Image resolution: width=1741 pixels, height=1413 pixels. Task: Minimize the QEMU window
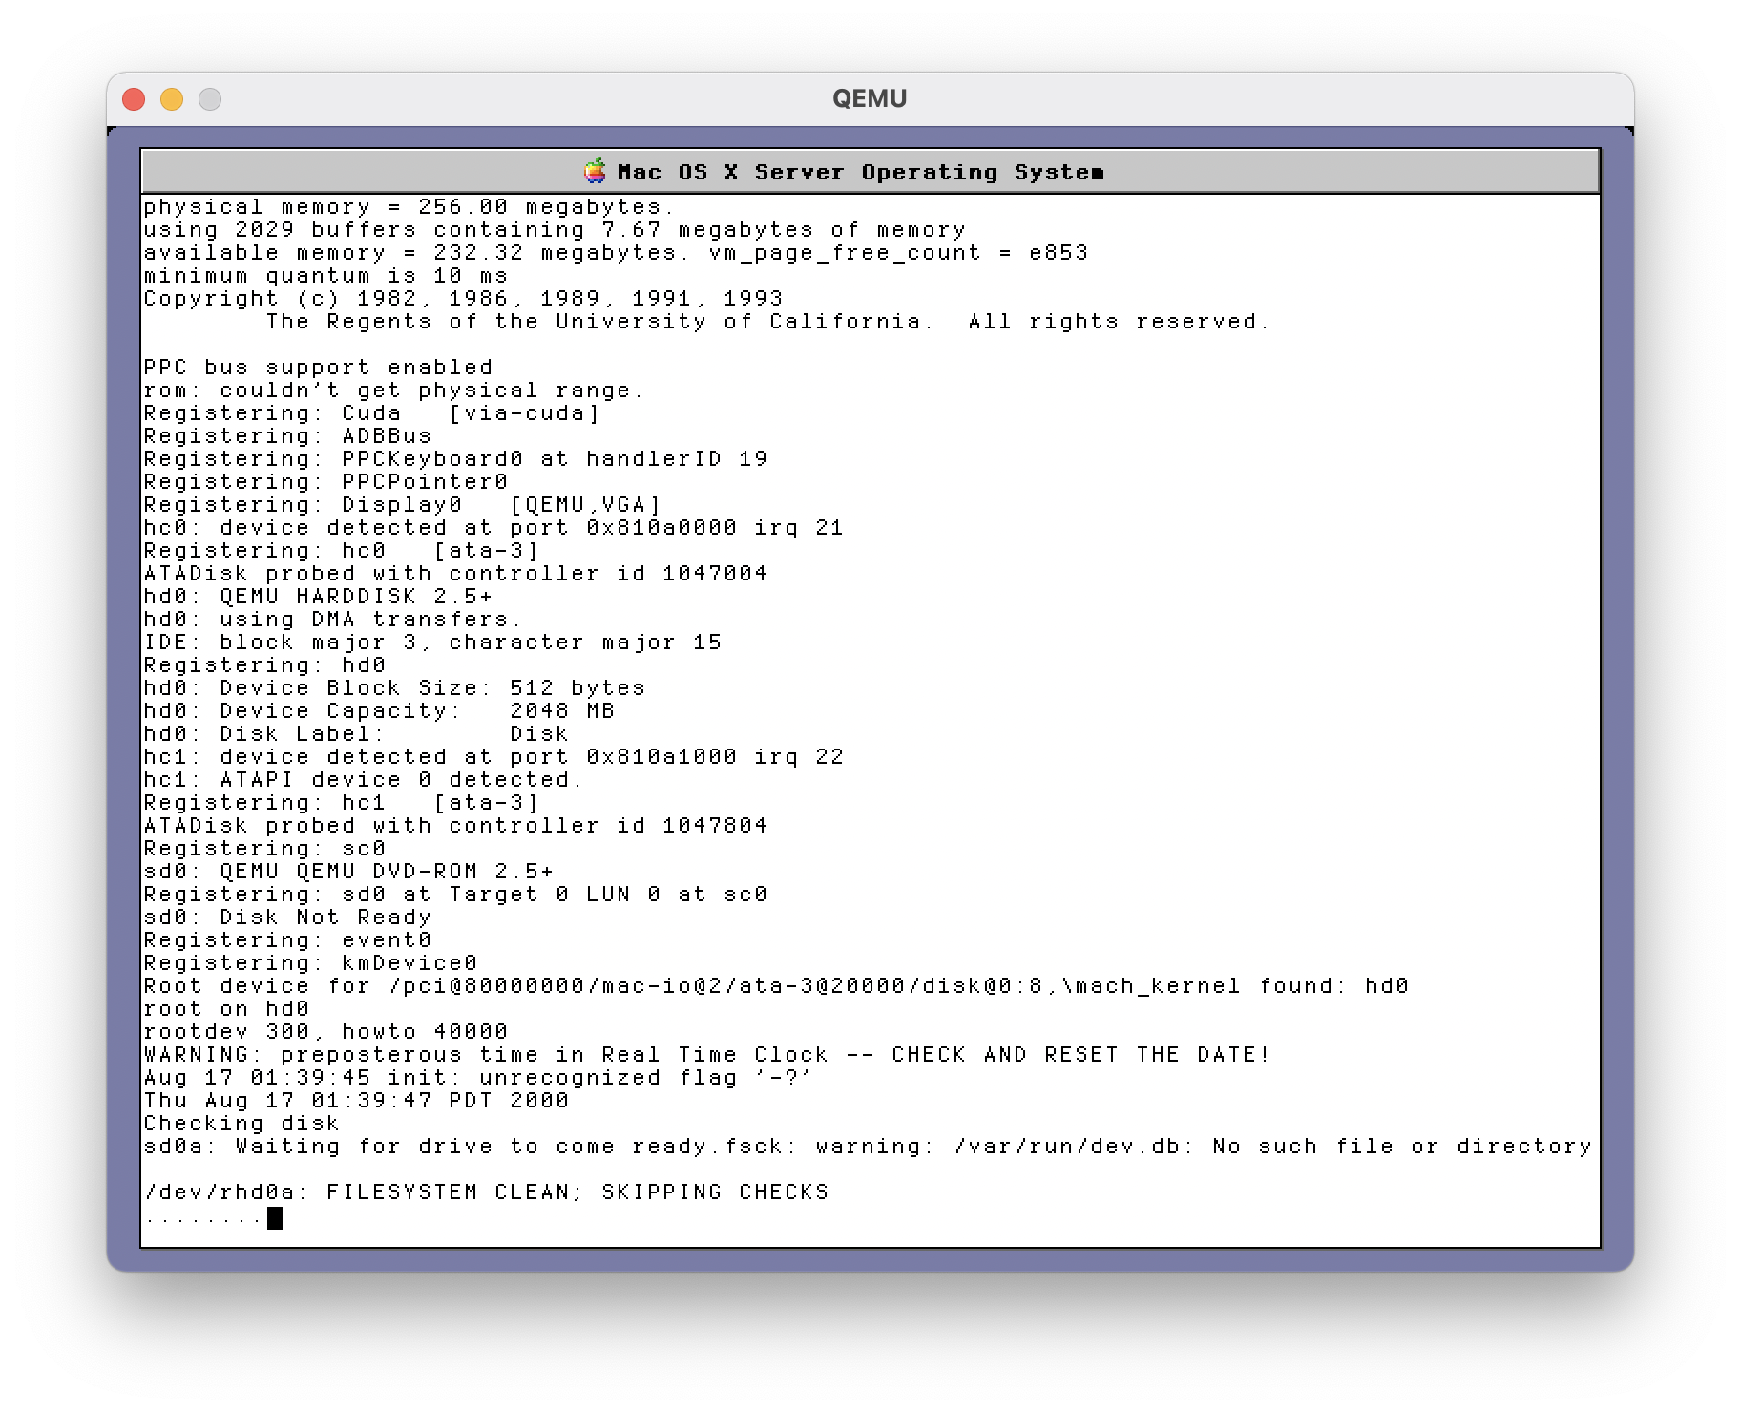pyautogui.click(x=172, y=99)
